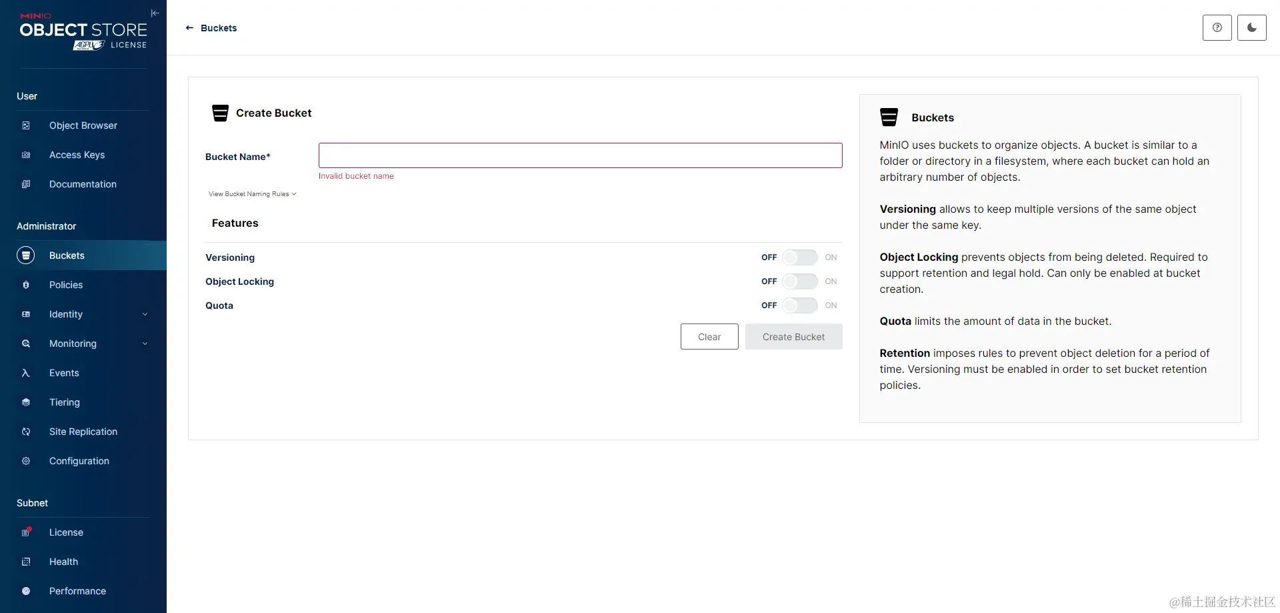Open help via question mark icon
1280x613 pixels.
point(1217,27)
